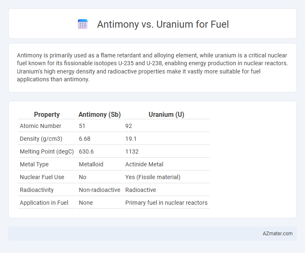305x253 pixels.
Task: Click 'Primary fuel in nuclear reactors' cell
Action: (167, 203)
